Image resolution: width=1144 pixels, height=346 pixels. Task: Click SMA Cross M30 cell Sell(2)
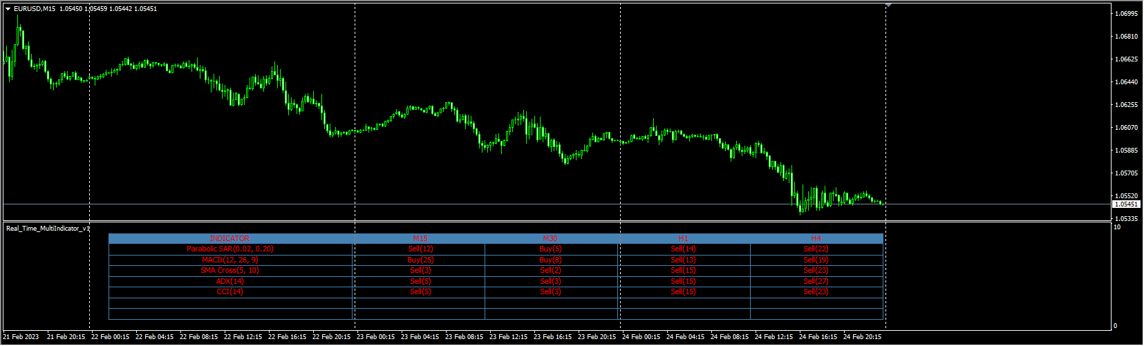pyautogui.click(x=550, y=270)
